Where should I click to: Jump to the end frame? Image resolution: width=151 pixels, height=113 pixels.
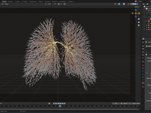64,103
